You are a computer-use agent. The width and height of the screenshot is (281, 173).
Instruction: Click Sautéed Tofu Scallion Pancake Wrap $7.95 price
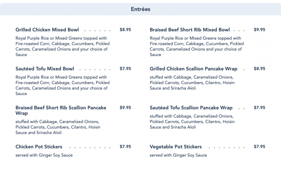click(x=259, y=108)
